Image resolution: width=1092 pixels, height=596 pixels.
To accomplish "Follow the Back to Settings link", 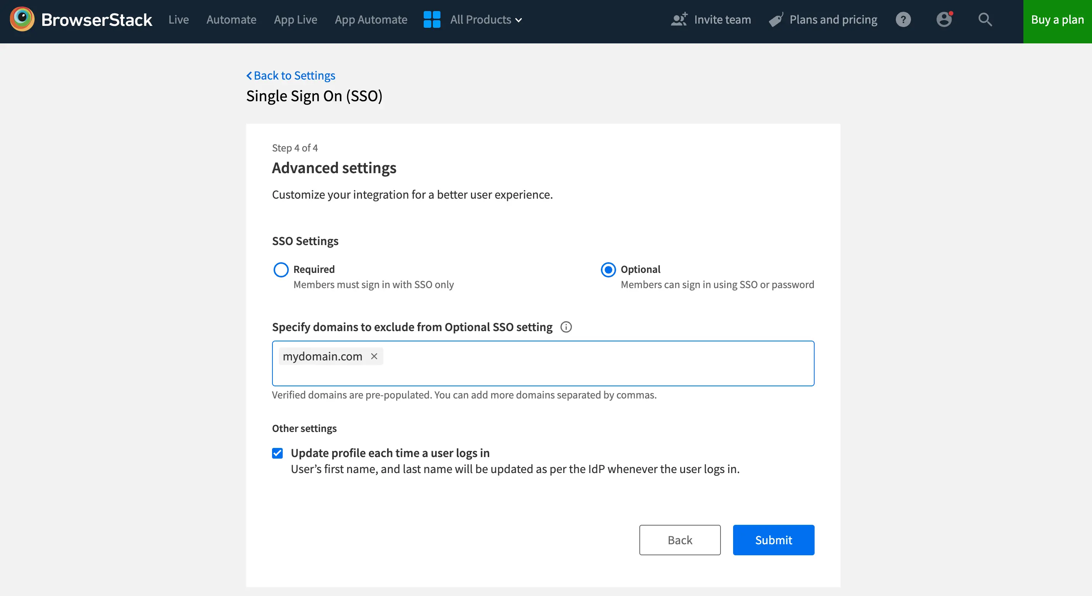I will (291, 75).
